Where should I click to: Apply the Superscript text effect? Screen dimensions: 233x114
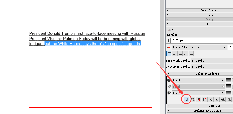tap(204, 100)
